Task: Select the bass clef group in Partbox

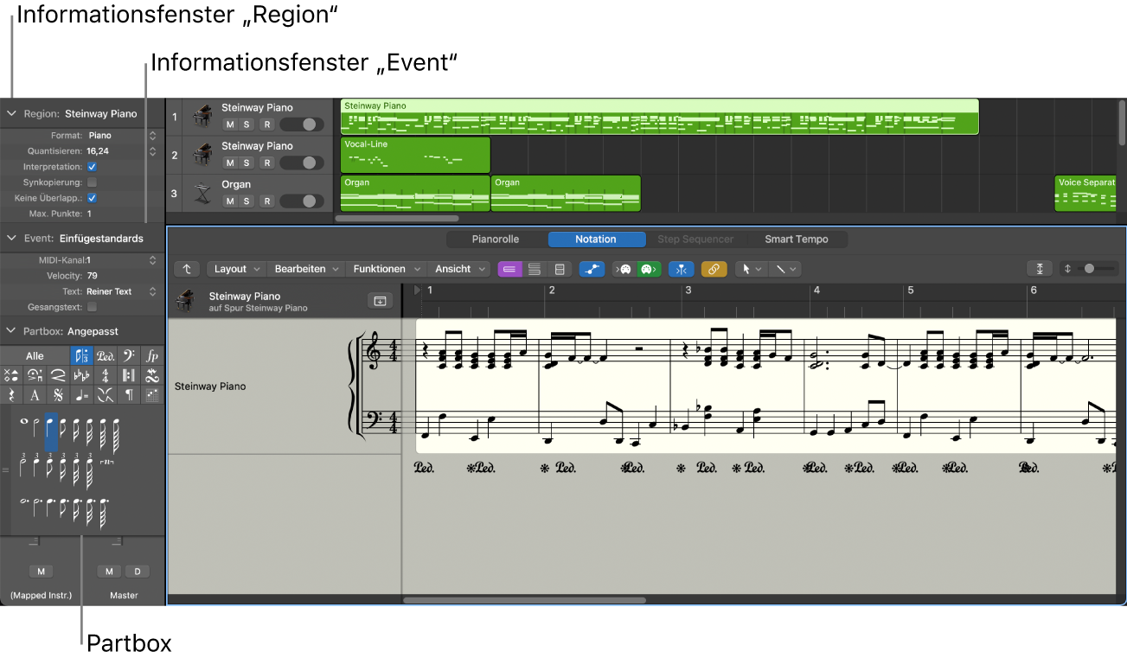Action: pos(129,355)
